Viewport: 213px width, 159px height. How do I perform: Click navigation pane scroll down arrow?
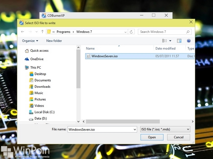[79, 122]
